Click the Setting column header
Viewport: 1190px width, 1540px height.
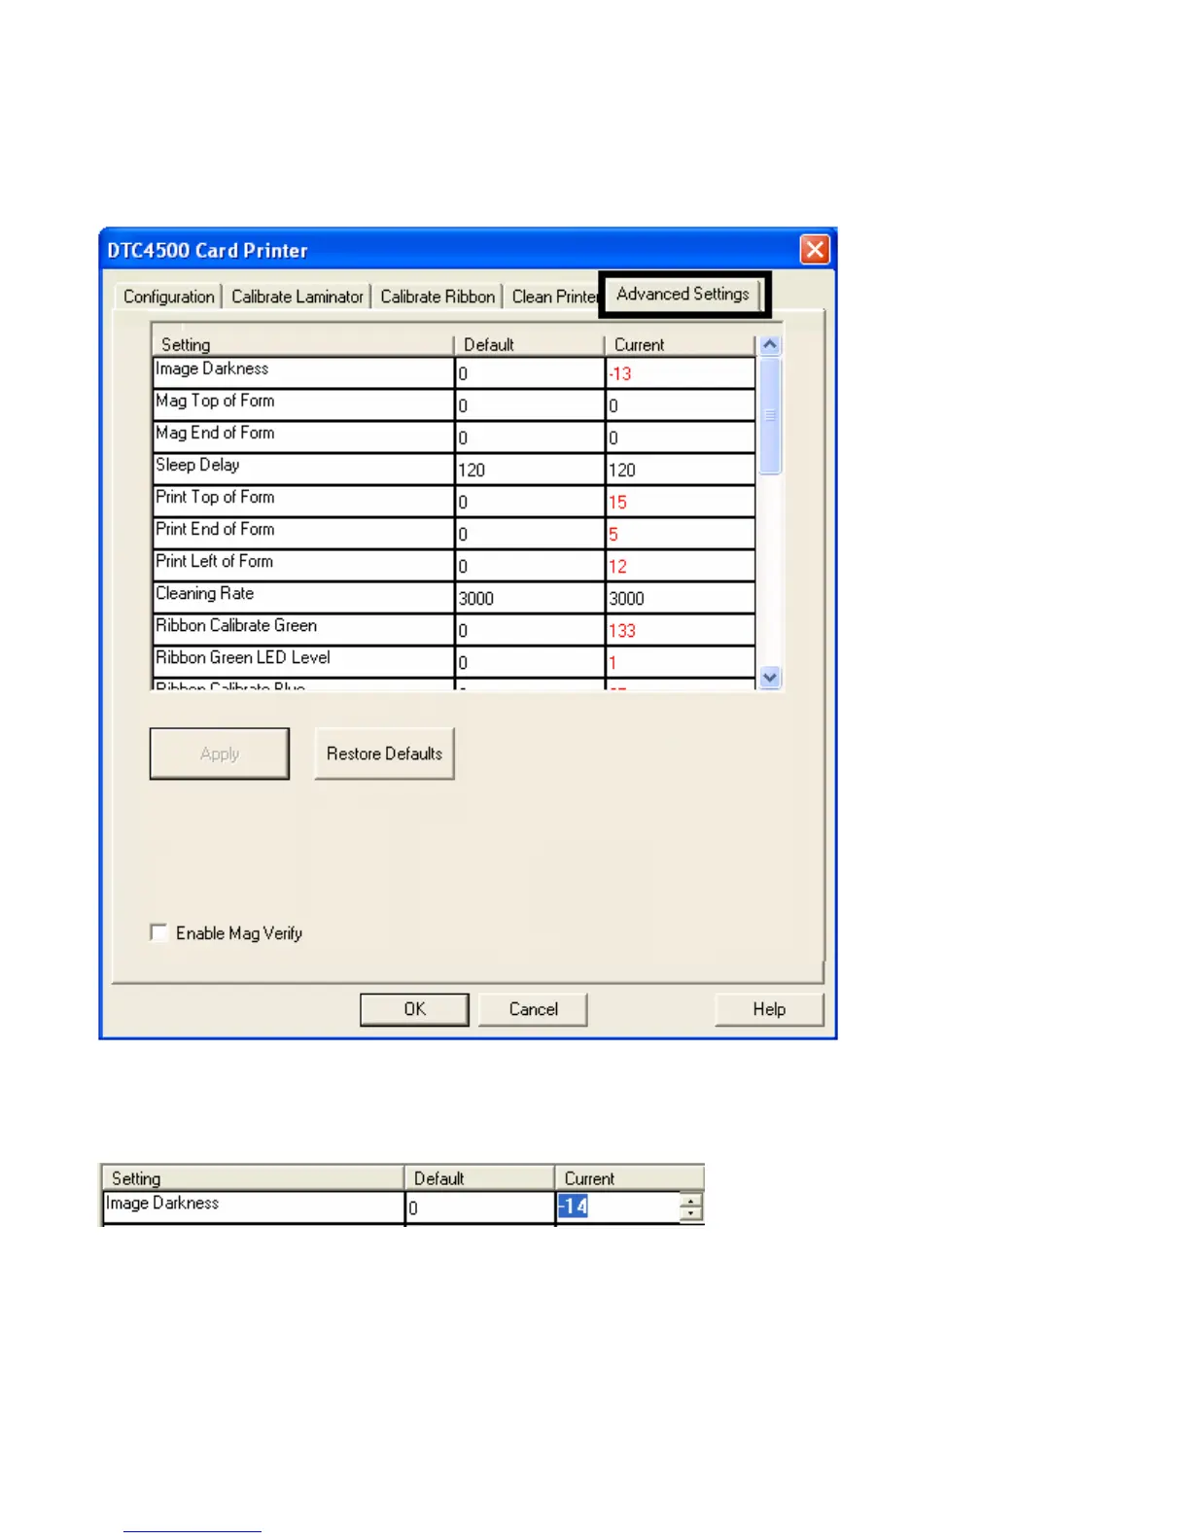coord(303,344)
